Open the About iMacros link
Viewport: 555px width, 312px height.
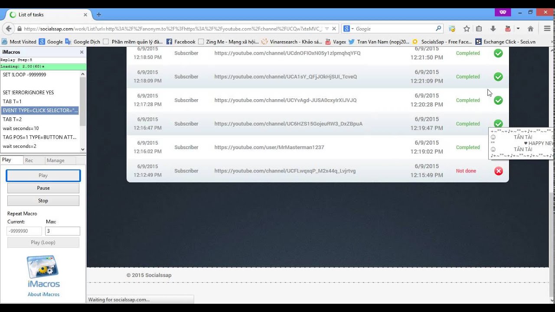43,294
